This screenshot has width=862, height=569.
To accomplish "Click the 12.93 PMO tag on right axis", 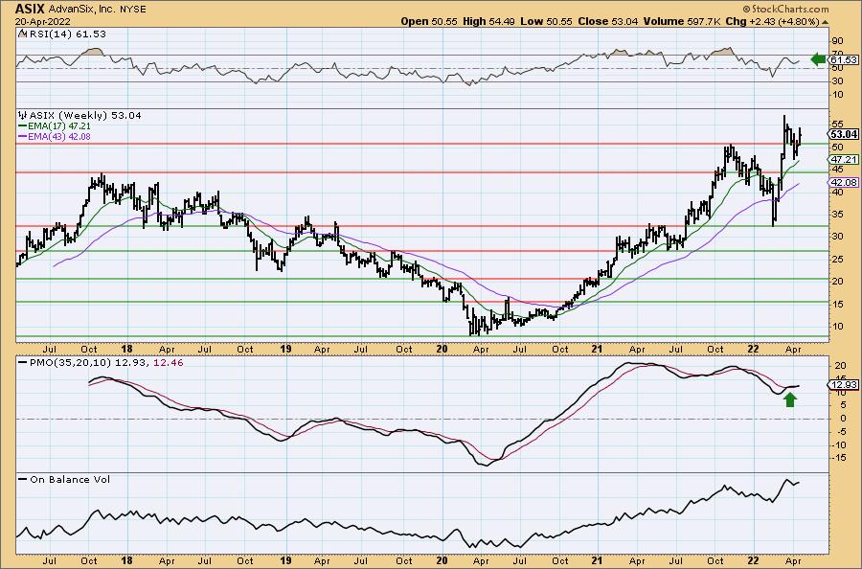I will tap(844, 385).
